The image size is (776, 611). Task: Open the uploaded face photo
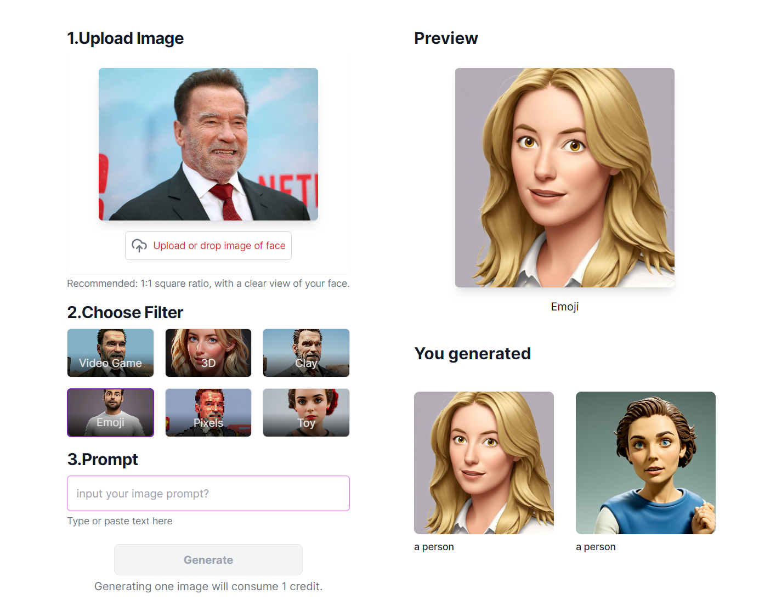(x=208, y=144)
